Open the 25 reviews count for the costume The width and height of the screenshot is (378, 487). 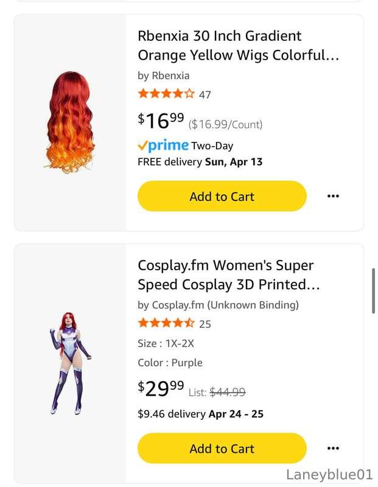(205, 324)
